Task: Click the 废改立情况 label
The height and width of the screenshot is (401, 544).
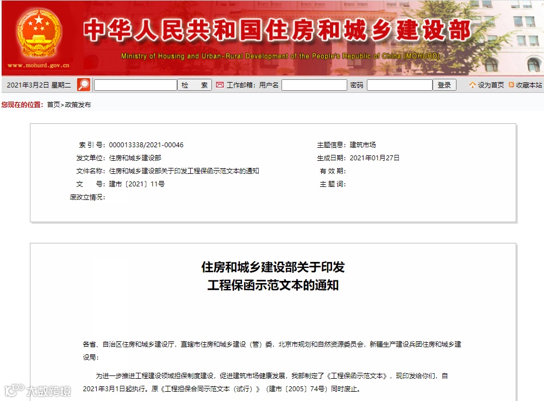Action: coord(87,197)
